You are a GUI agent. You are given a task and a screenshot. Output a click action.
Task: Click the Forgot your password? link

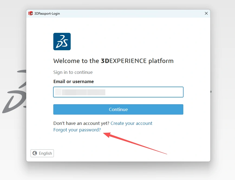77,130
